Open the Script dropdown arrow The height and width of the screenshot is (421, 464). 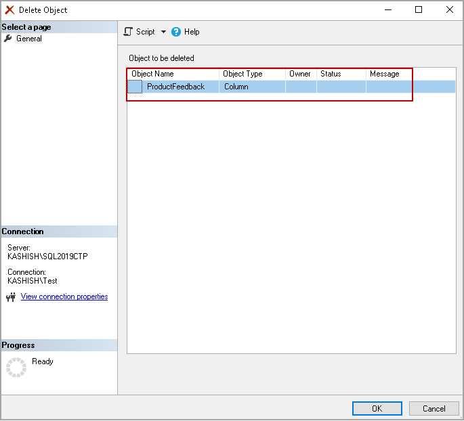(x=163, y=32)
